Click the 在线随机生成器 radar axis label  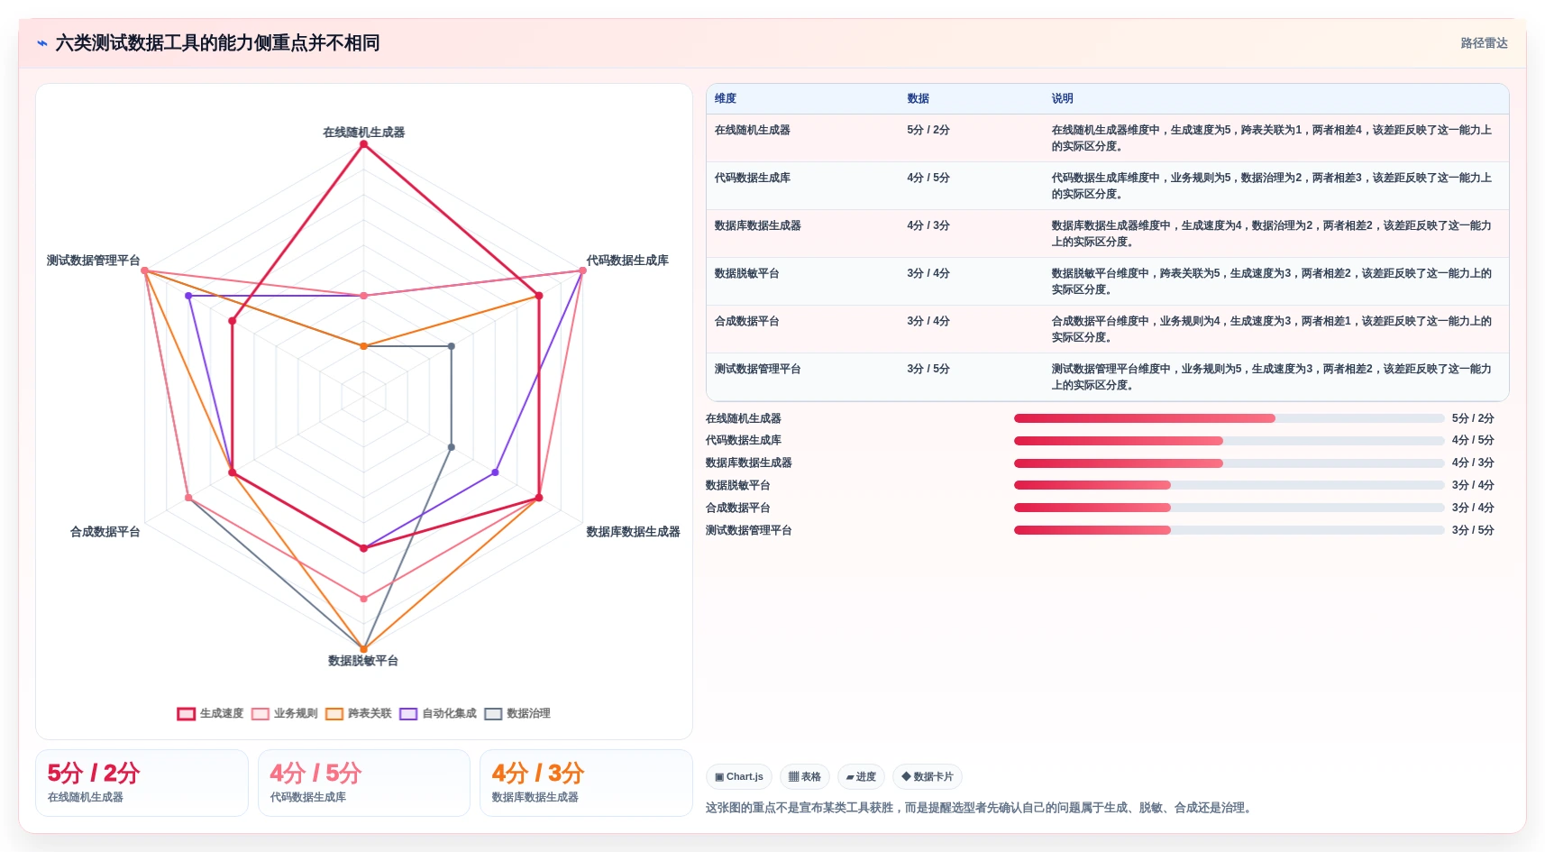[x=364, y=133]
